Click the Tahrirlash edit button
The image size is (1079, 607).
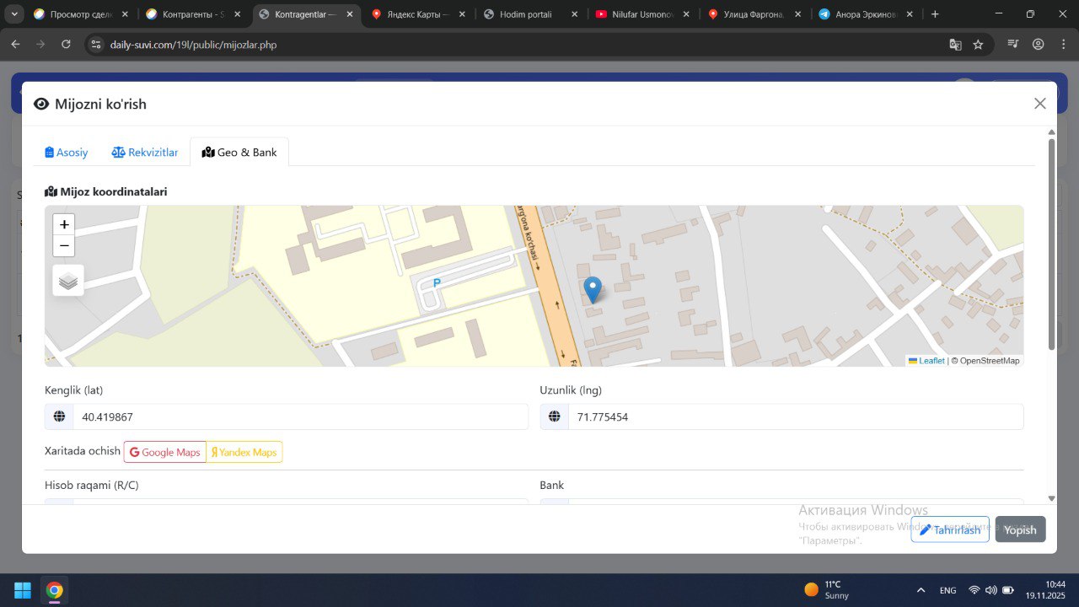tap(950, 529)
